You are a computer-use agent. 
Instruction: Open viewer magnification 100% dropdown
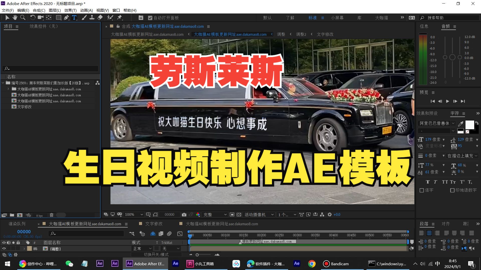coord(134,214)
